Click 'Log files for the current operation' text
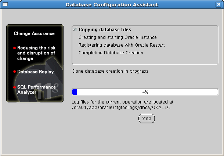The width and height of the screenshot is (224, 156). click(123, 102)
